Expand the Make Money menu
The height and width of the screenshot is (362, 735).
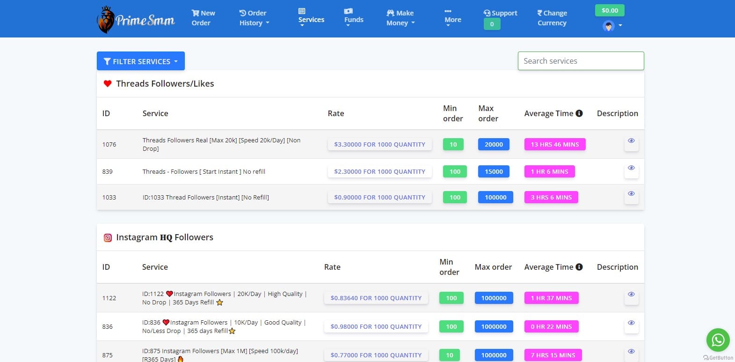tap(400, 18)
